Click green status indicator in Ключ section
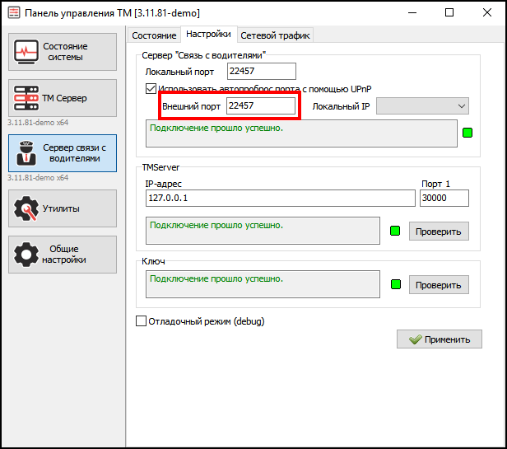 point(395,285)
